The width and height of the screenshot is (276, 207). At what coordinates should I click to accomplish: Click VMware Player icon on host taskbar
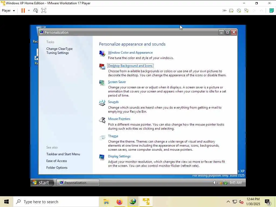146,202
